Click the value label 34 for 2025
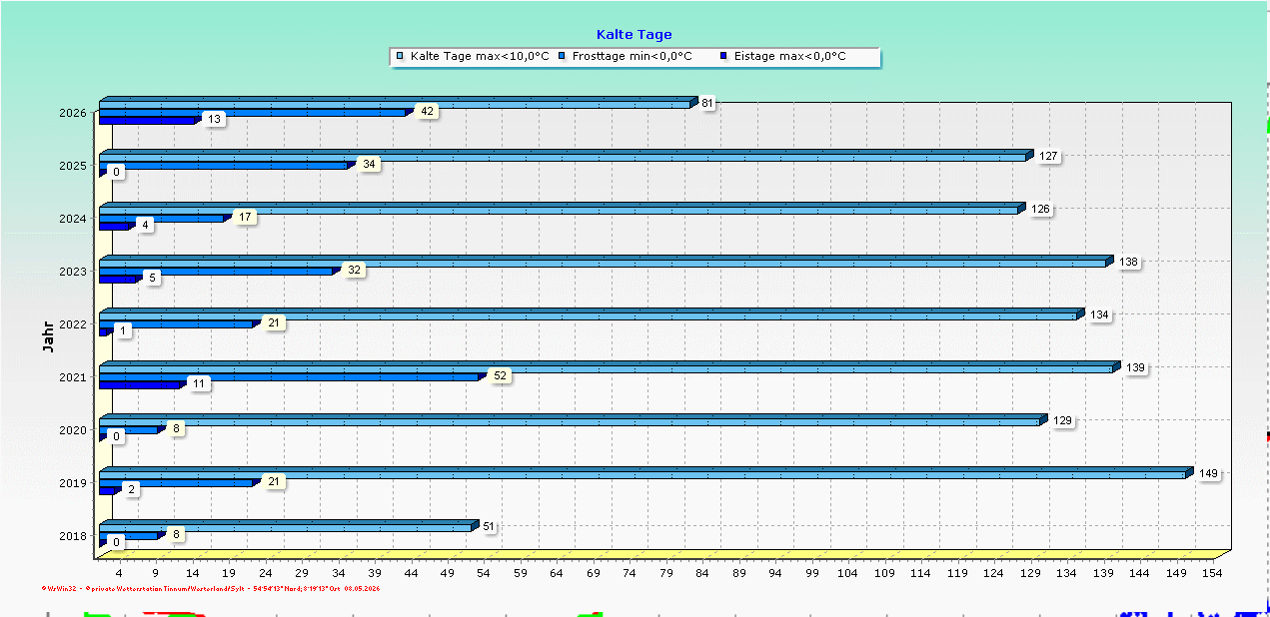This screenshot has height=617, width=1270. pyautogui.click(x=369, y=164)
